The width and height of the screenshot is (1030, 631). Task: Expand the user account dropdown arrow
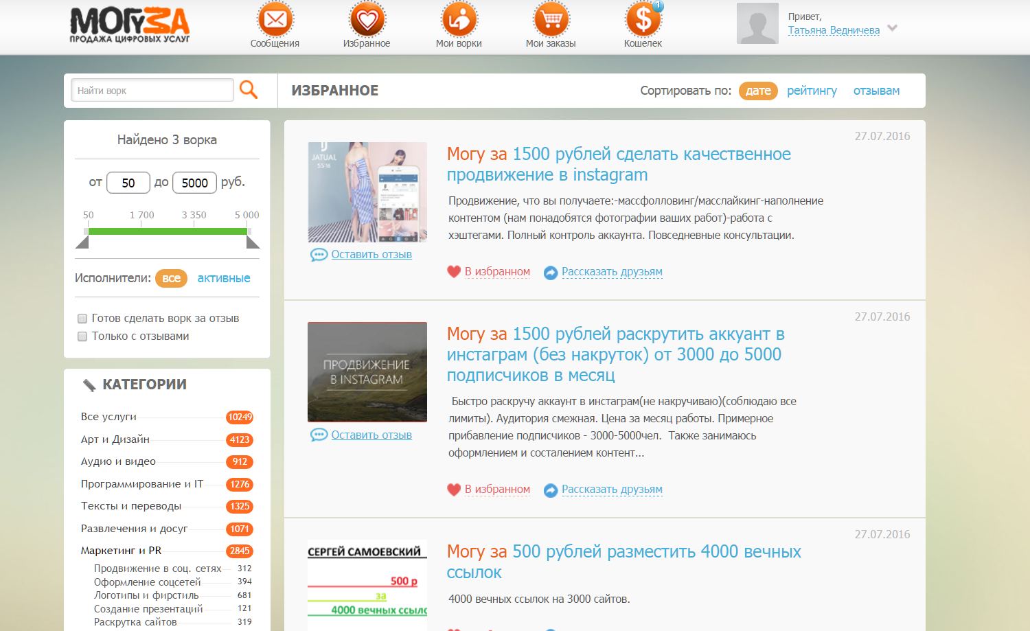(x=892, y=29)
